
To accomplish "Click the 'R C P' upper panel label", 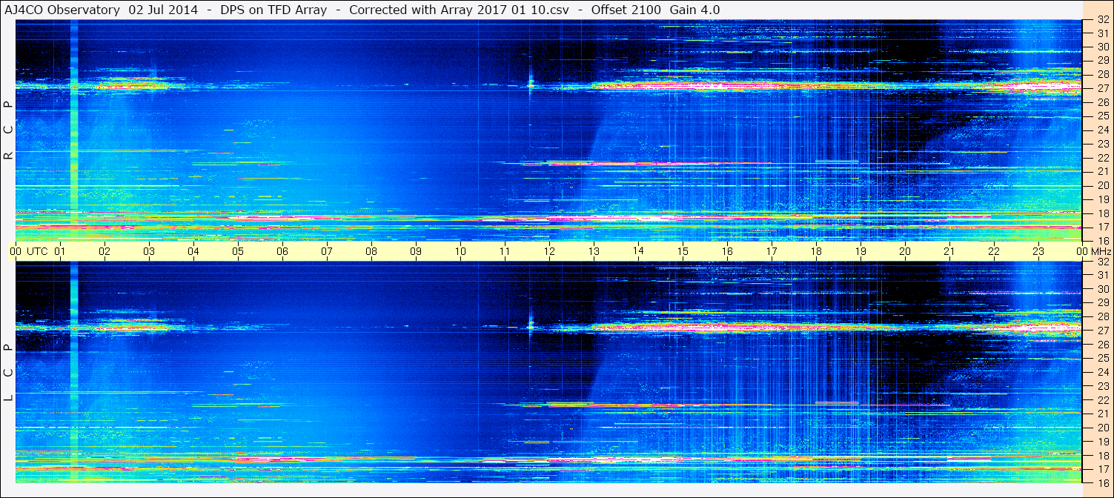I will coord(8,130).
